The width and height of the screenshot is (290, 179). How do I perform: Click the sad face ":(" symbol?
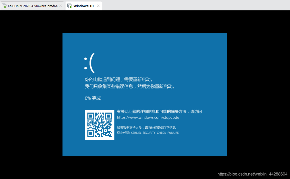89,63
